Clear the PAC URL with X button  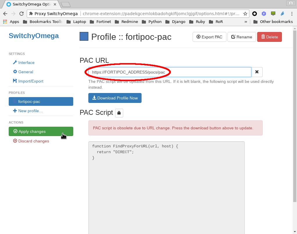coord(257,72)
